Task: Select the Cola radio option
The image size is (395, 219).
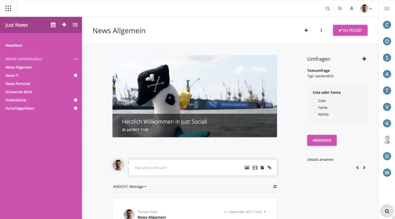Action: [315, 101]
